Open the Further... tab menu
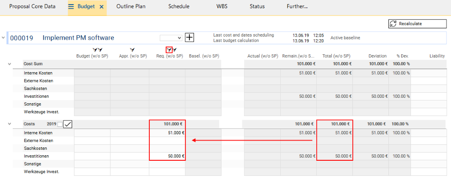Image resolution: width=451 pixels, height=179 pixels. 297,6
